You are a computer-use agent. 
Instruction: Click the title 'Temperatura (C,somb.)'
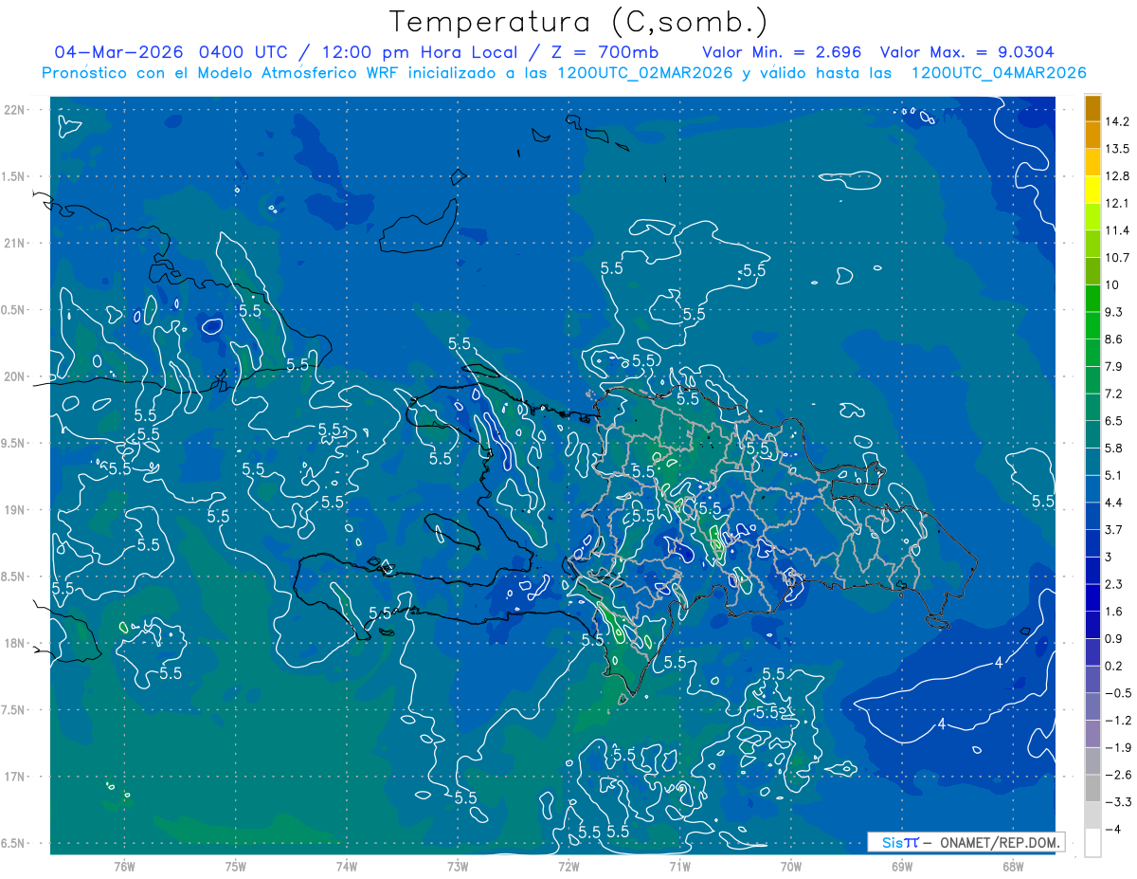click(579, 22)
